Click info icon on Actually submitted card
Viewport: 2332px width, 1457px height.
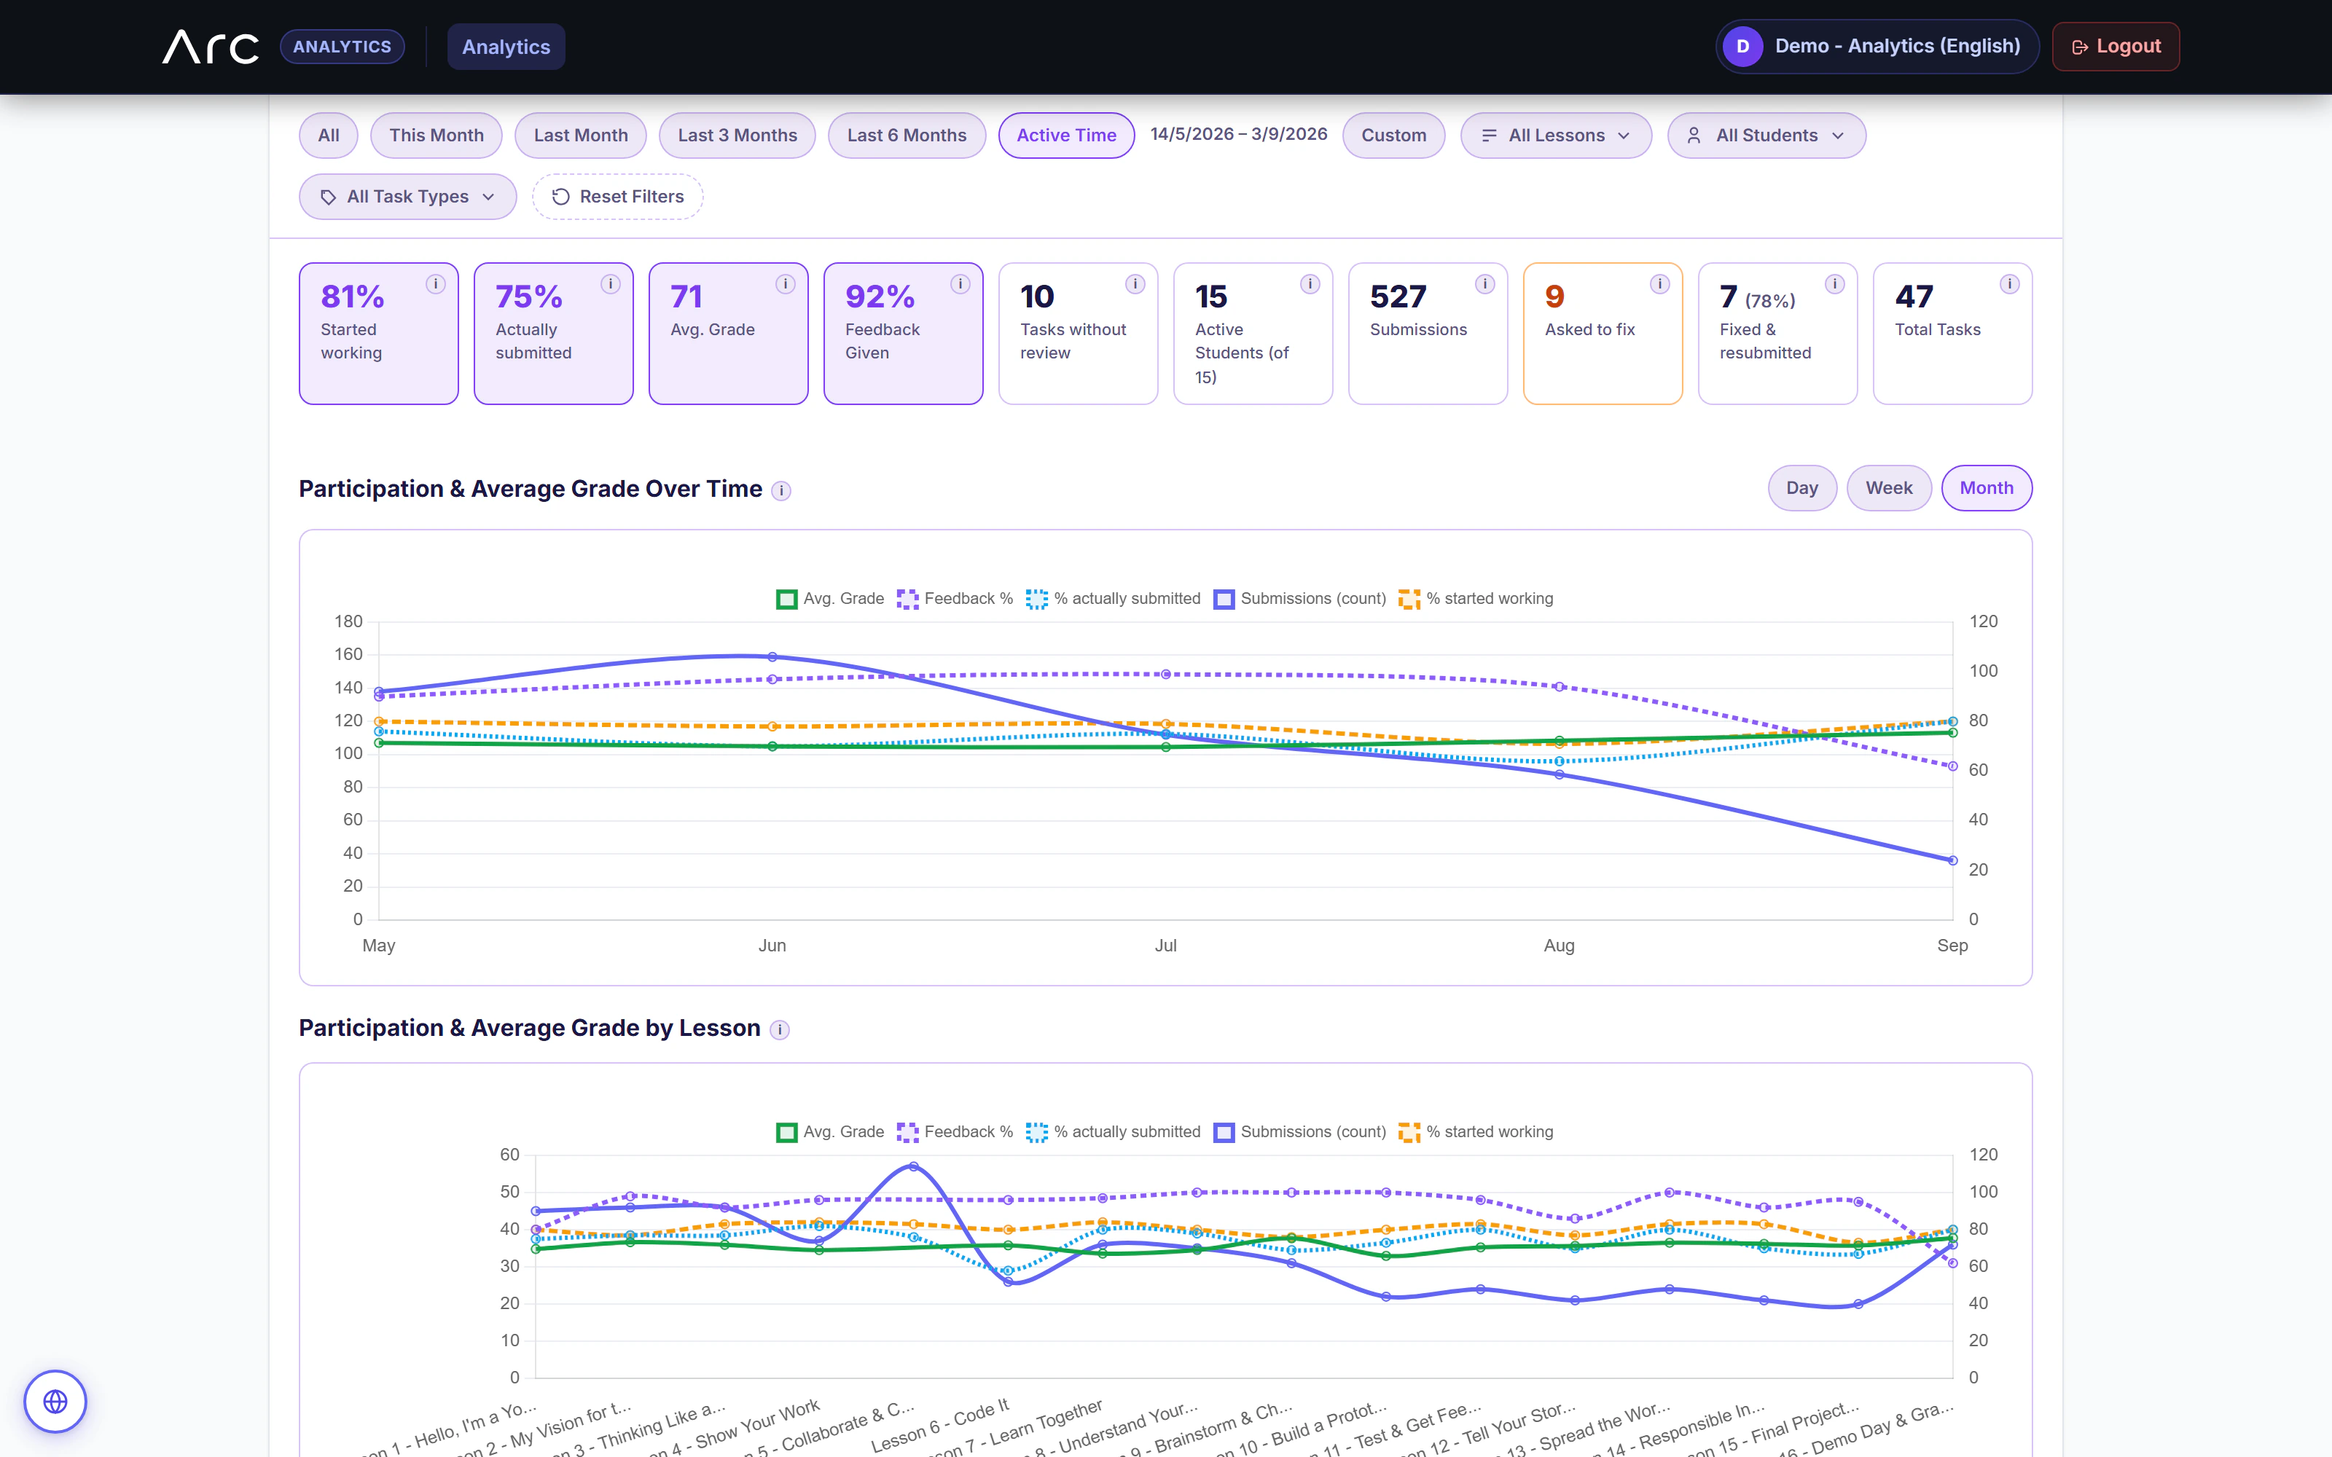point(610,284)
